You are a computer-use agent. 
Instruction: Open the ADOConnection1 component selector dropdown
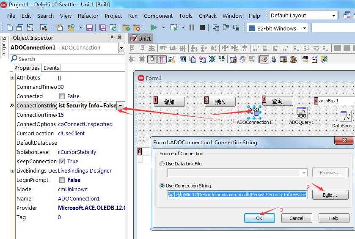[x=121, y=48]
